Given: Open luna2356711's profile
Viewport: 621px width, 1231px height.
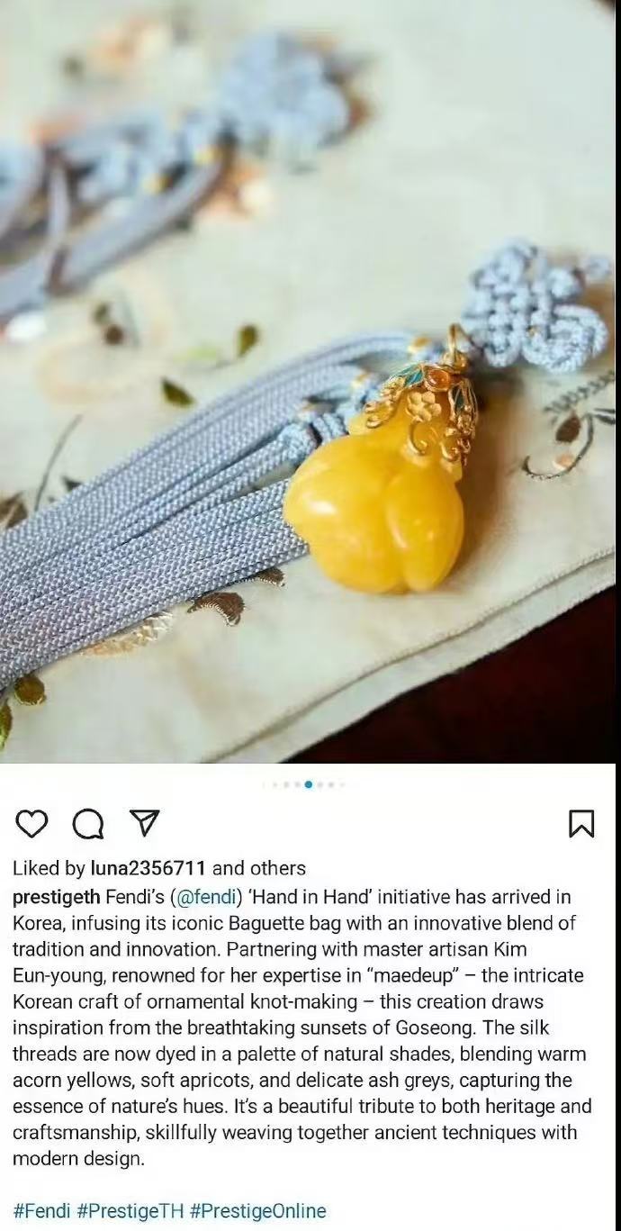Looking at the screenshot, I should click(x=148, y=869).
